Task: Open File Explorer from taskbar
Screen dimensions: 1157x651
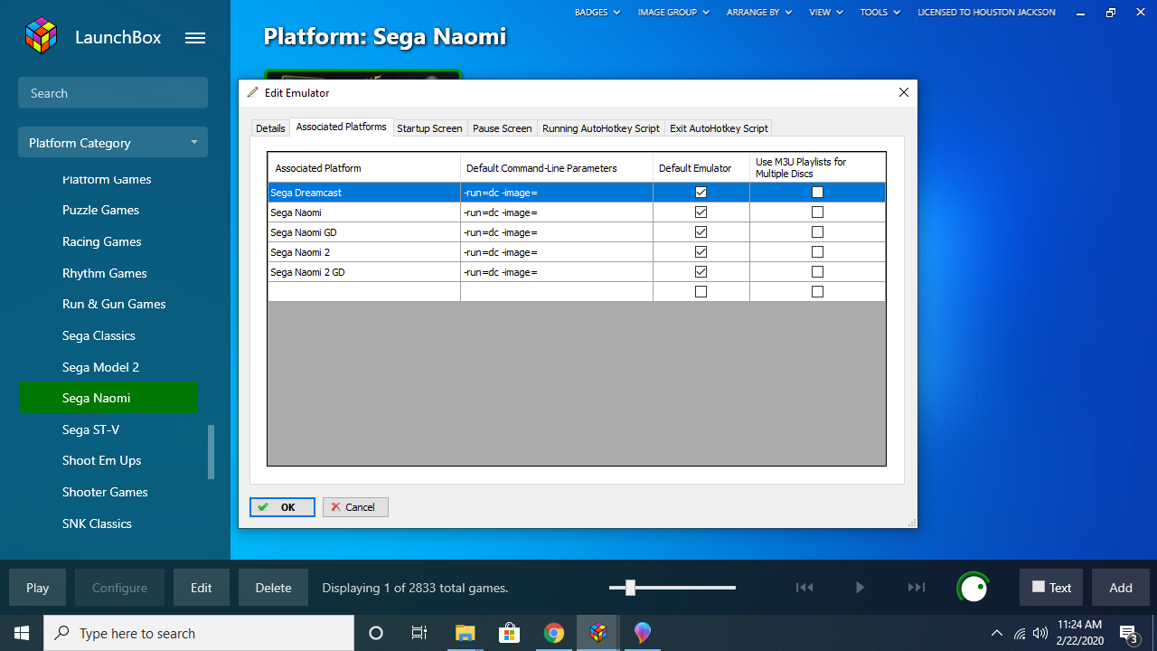Action: point(465,633)
